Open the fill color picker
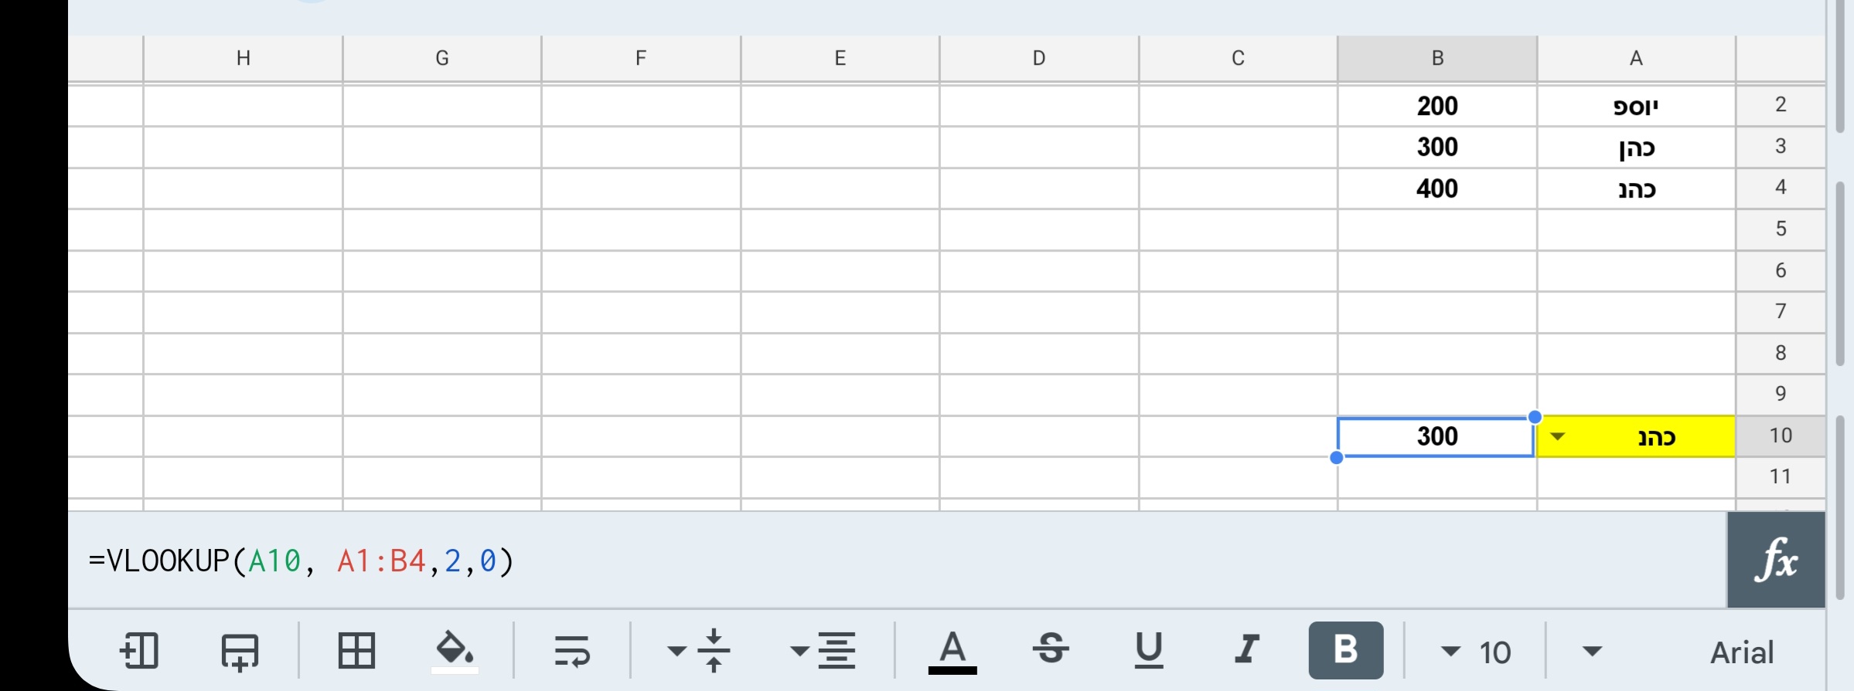Screen dimensions: 1854x691 tap(455, 650)
